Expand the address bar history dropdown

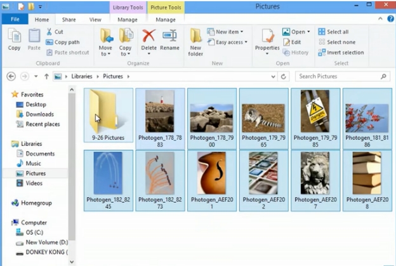coord(273,76)
